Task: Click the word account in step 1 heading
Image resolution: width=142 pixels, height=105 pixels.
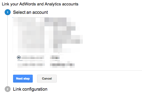Action: [x=40, y=12]
